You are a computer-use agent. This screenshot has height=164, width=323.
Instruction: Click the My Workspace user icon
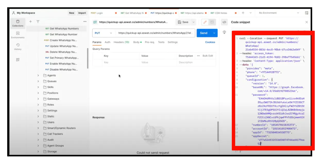coord(14,13)
